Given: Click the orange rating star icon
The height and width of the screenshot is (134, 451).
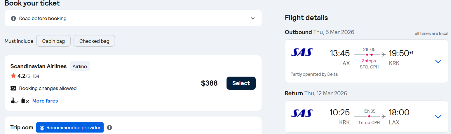Looking at the screenshot, I should [x=13, y=76].
